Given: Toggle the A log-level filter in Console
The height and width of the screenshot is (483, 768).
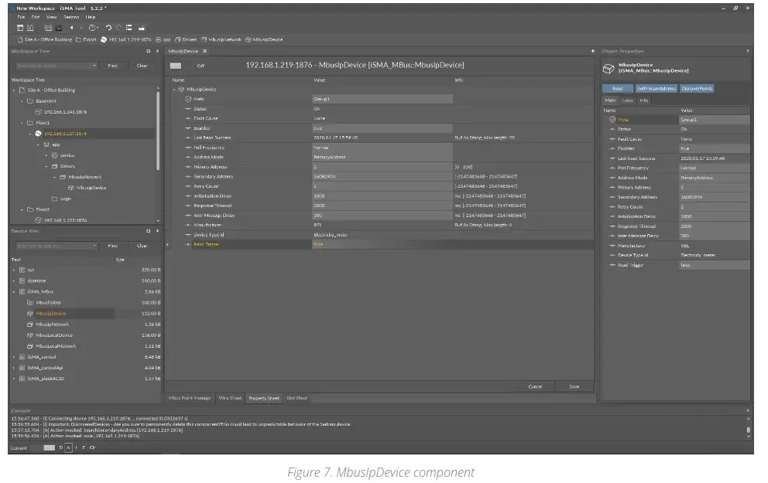Looking at the screenshot, I should 68,447.
